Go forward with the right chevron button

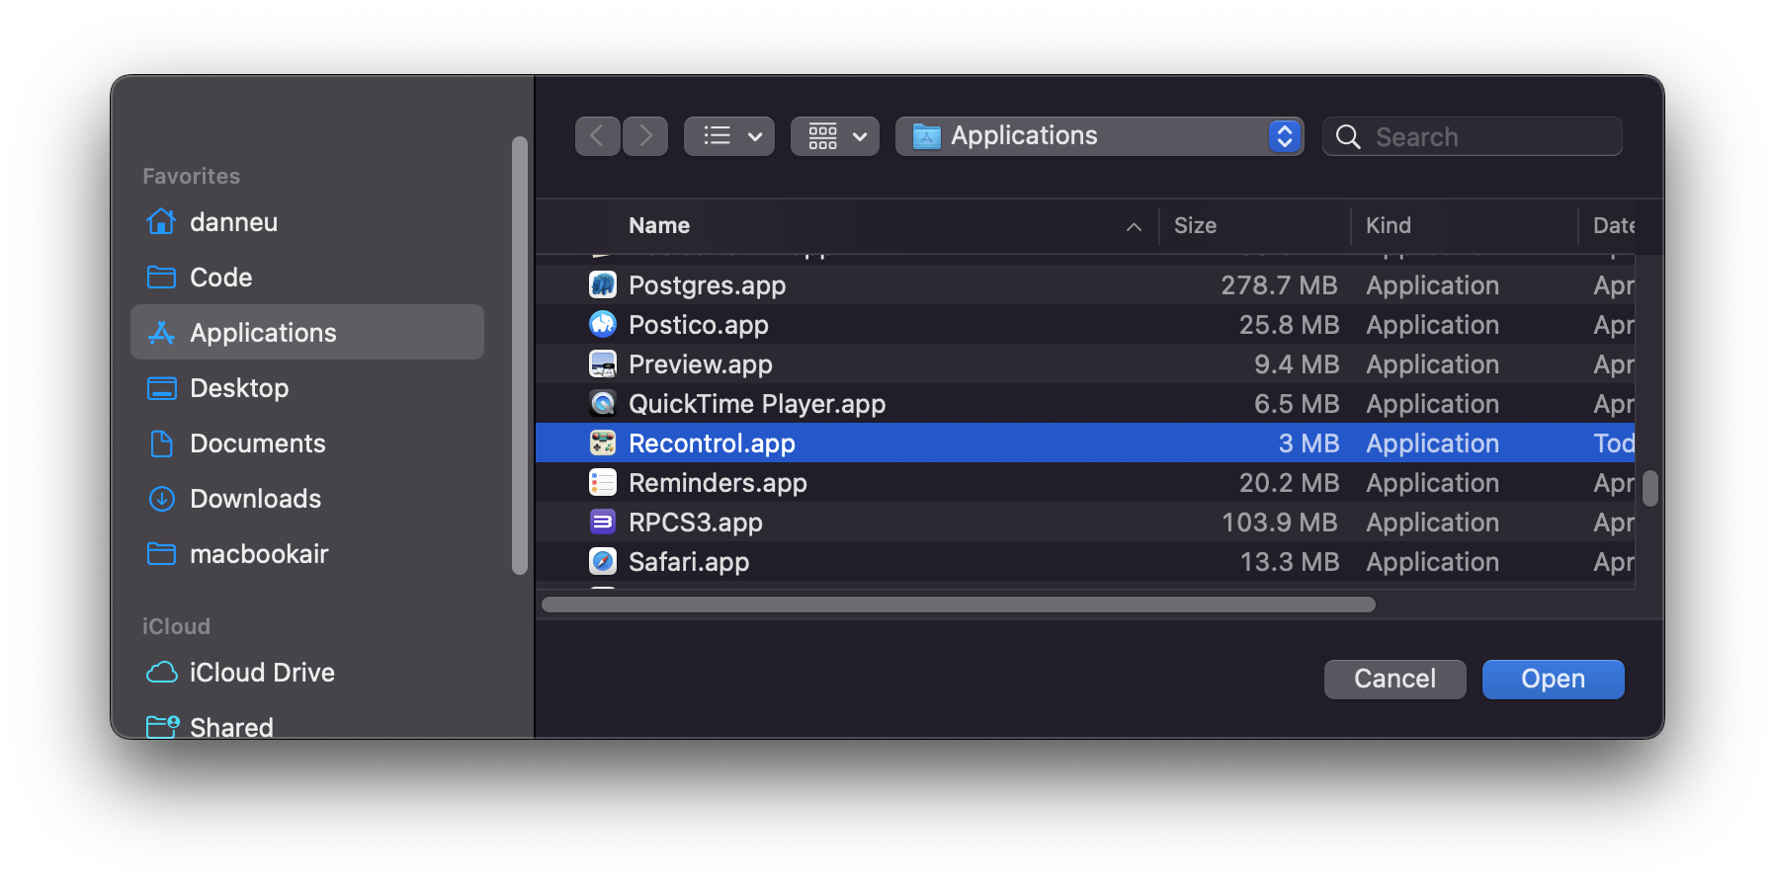click(x=645, y=136)
